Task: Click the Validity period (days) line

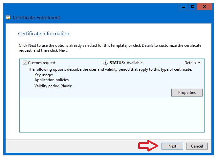Action: point(53,86)
